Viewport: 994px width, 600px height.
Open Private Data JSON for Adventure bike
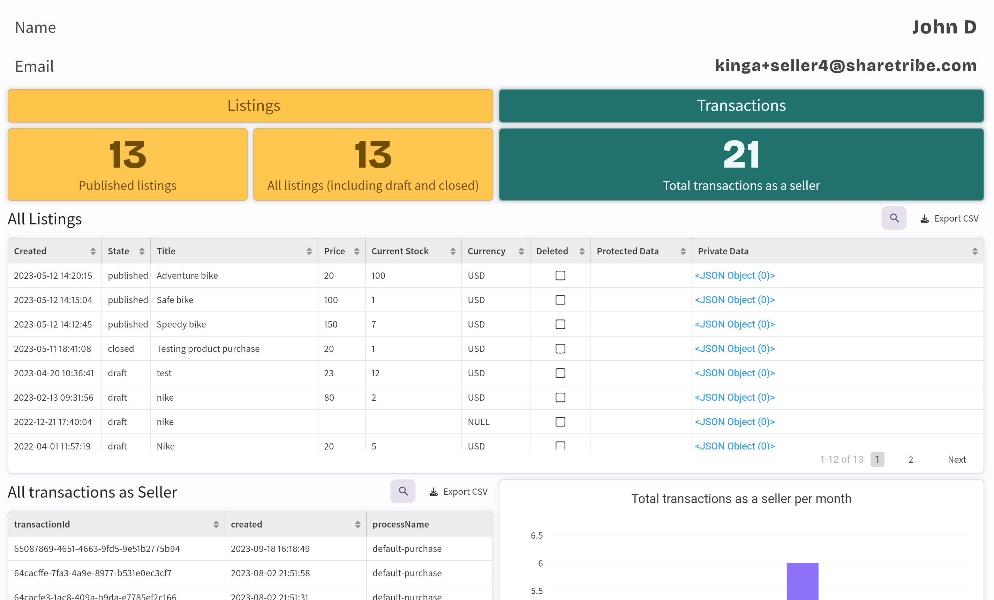[x=735, y=275]
